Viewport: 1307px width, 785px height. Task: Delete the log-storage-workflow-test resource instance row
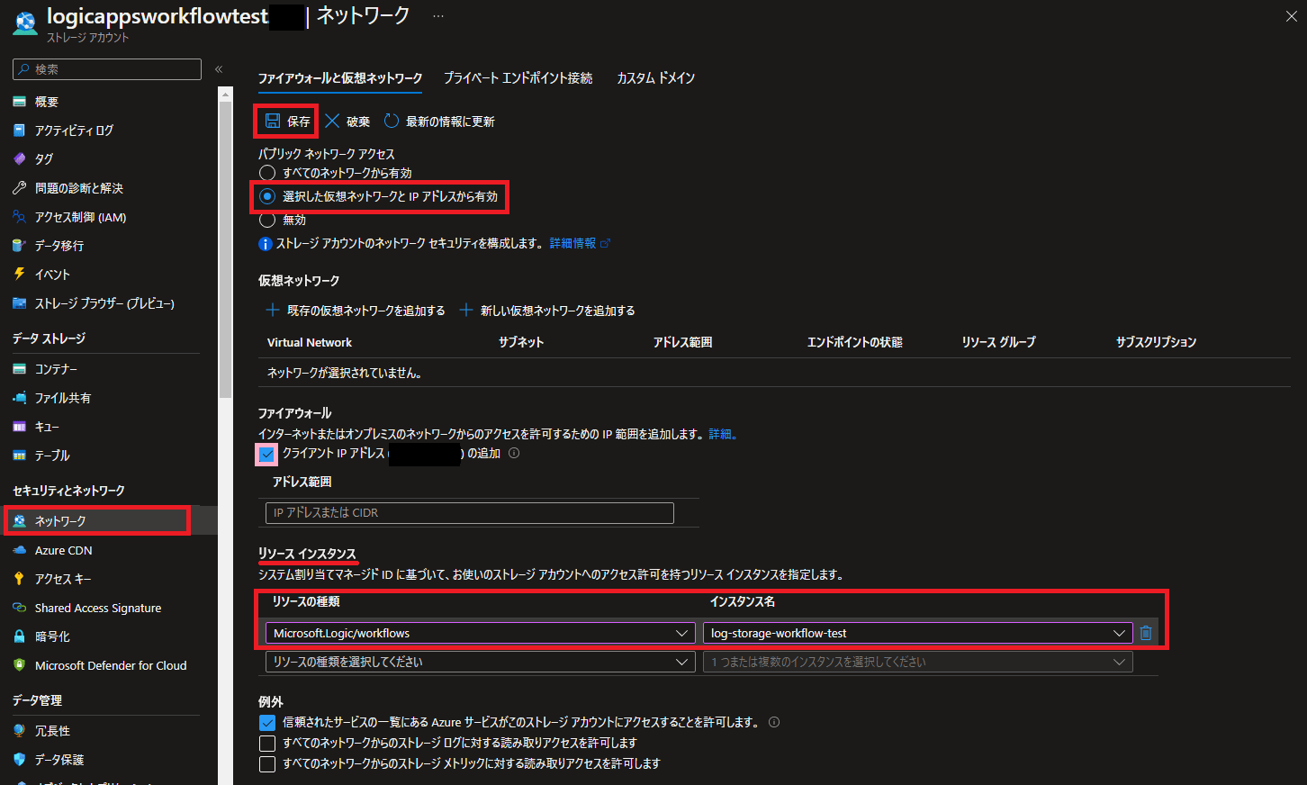1146,633
